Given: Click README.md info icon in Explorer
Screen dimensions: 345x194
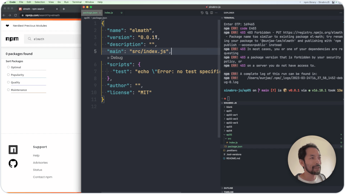Looking at the screenshot, I should coord(224,158).
